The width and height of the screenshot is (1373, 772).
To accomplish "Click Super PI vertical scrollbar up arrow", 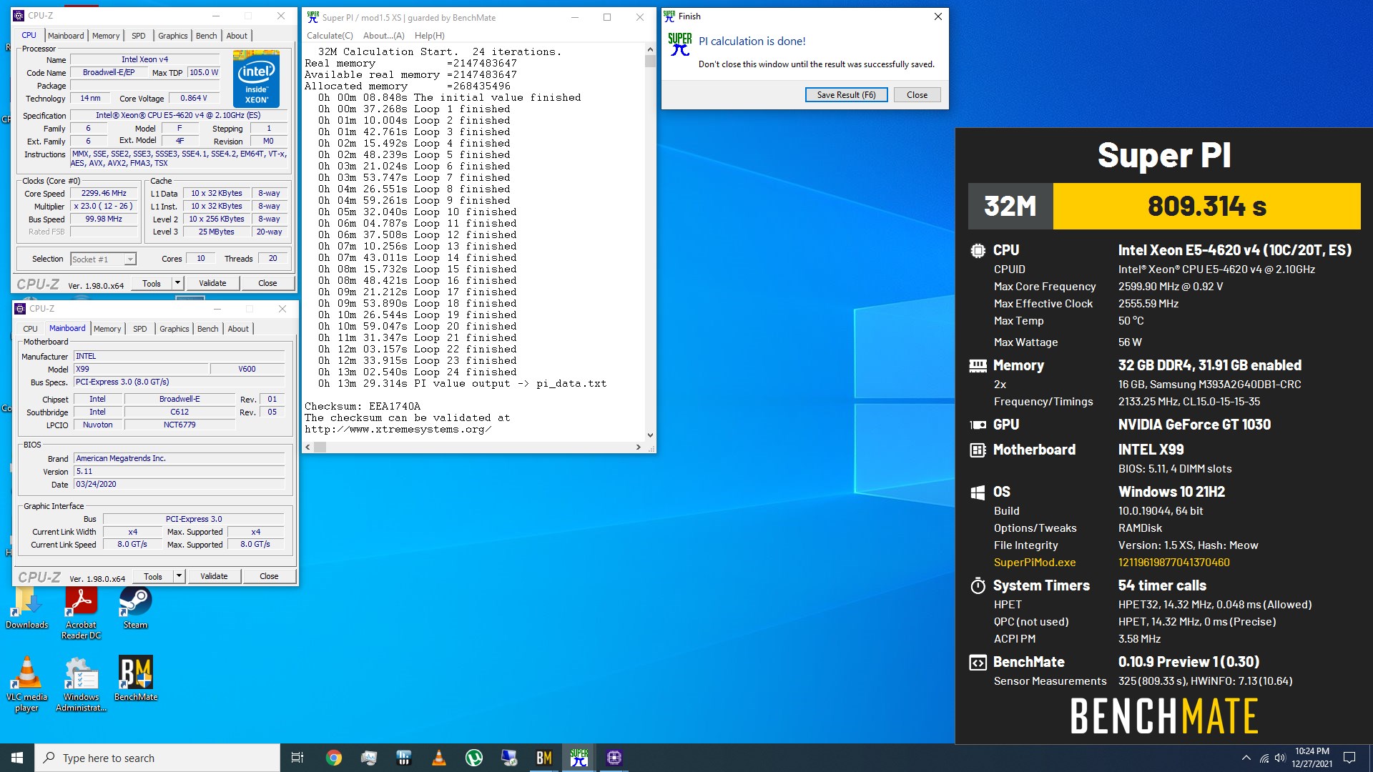I will pos(650,49).
